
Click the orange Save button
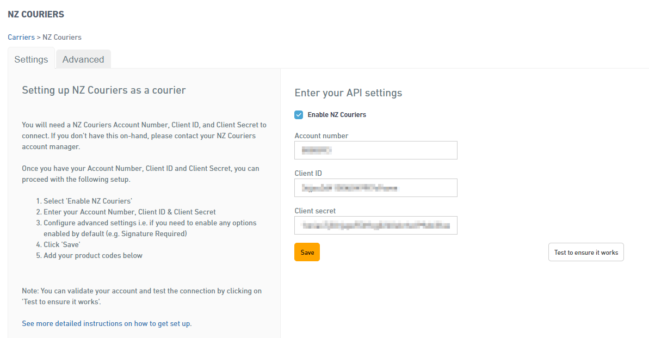[x=307, y=252]
